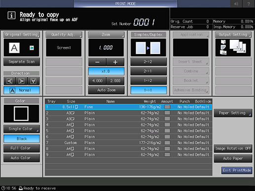The width and height of the screenshot is (255, 191).
Task: Select the right-facing direction icon
Action: pyautogui.click(x=22, y=81)
